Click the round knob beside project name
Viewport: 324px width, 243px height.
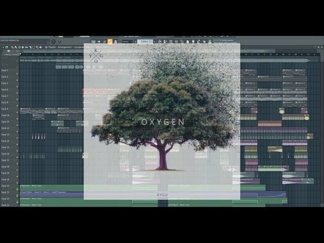coord(53,42)
